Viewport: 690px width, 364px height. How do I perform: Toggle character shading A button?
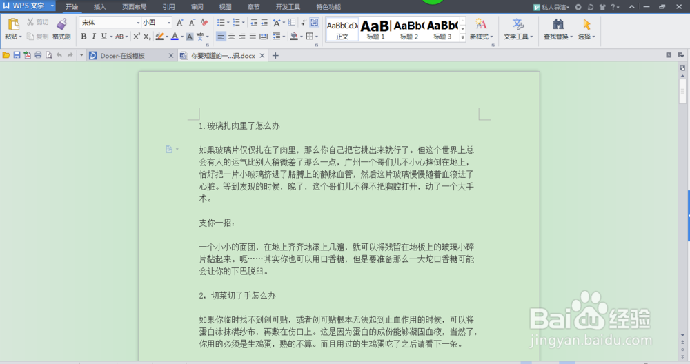(x=190, y=37)
